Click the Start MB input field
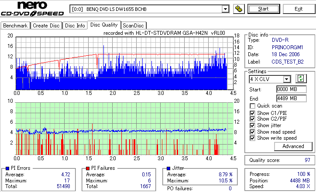 click(292, 89)
